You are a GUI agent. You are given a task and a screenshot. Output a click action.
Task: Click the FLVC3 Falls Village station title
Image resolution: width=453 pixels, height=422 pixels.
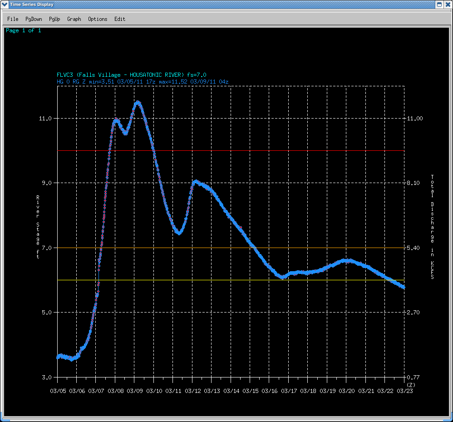132,75
